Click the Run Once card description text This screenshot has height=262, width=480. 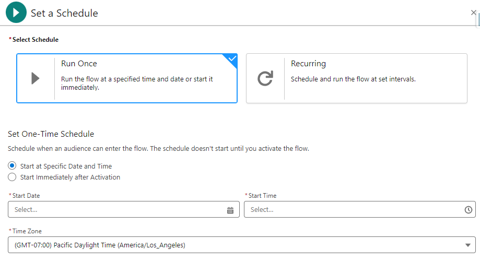coord(137,83)
